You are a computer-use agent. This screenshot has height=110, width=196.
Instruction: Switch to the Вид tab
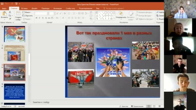[x=98, y=9]
